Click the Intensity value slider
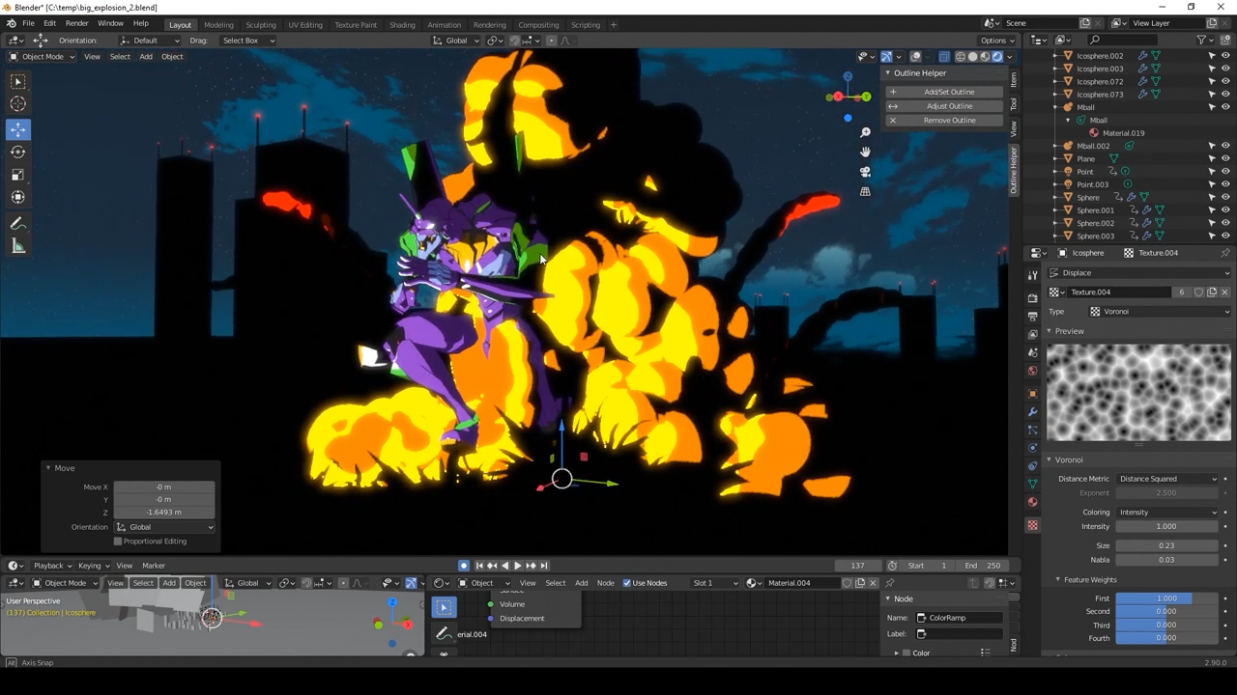The height and width of the screenshot is (695, 1237). tap(1166, 527)
